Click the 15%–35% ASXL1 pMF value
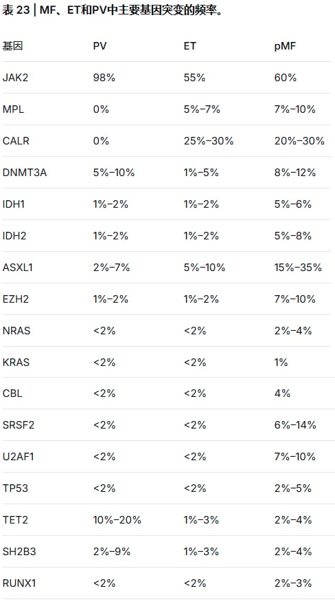 pyautogui.click(x=298, y=267)
